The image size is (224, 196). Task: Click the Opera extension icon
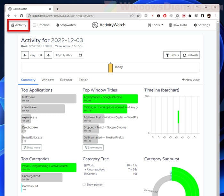(165, 16)
